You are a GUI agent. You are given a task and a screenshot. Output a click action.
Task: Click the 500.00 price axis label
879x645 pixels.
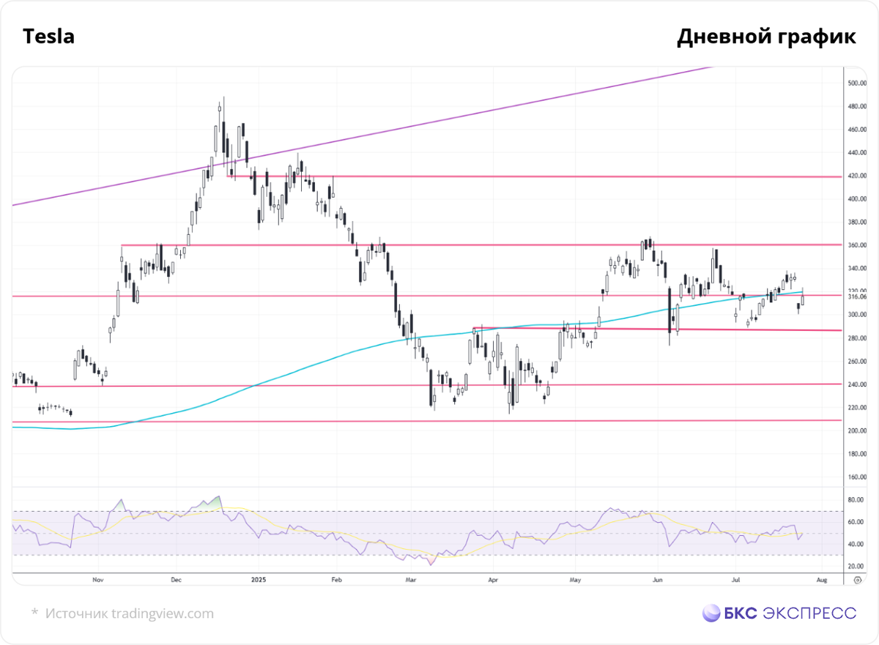click(857, 83)
